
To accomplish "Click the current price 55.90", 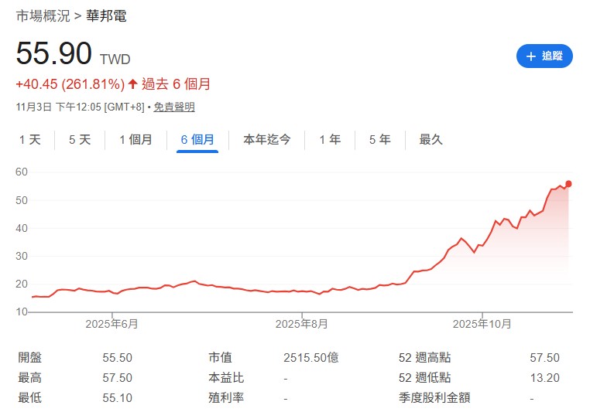I will (x=53, y=53).
